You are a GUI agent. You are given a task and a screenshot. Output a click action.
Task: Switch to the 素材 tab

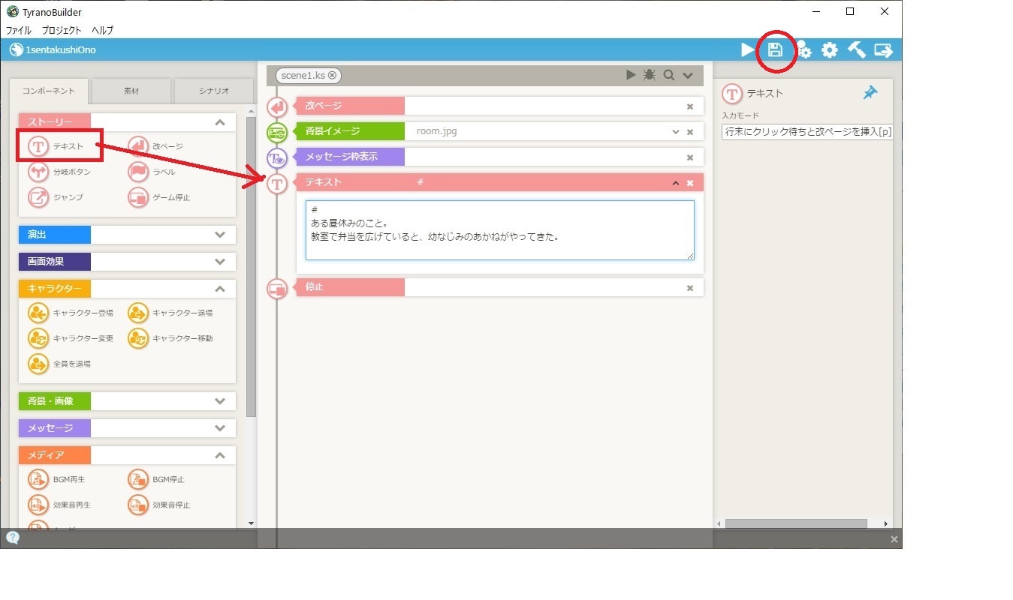(131, 91)
